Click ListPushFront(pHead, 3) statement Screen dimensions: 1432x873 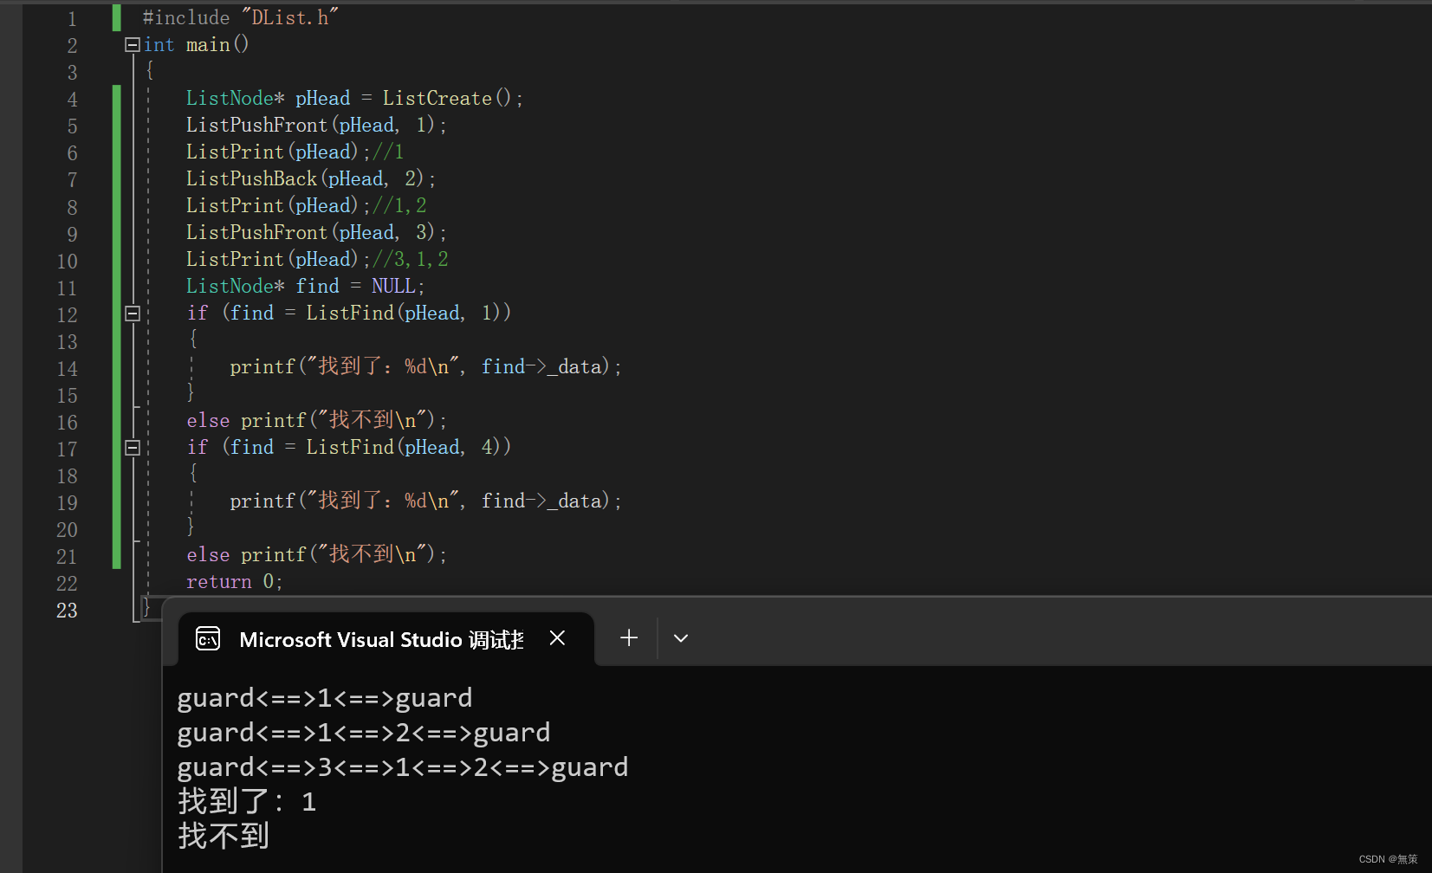(x=316, y=233)
